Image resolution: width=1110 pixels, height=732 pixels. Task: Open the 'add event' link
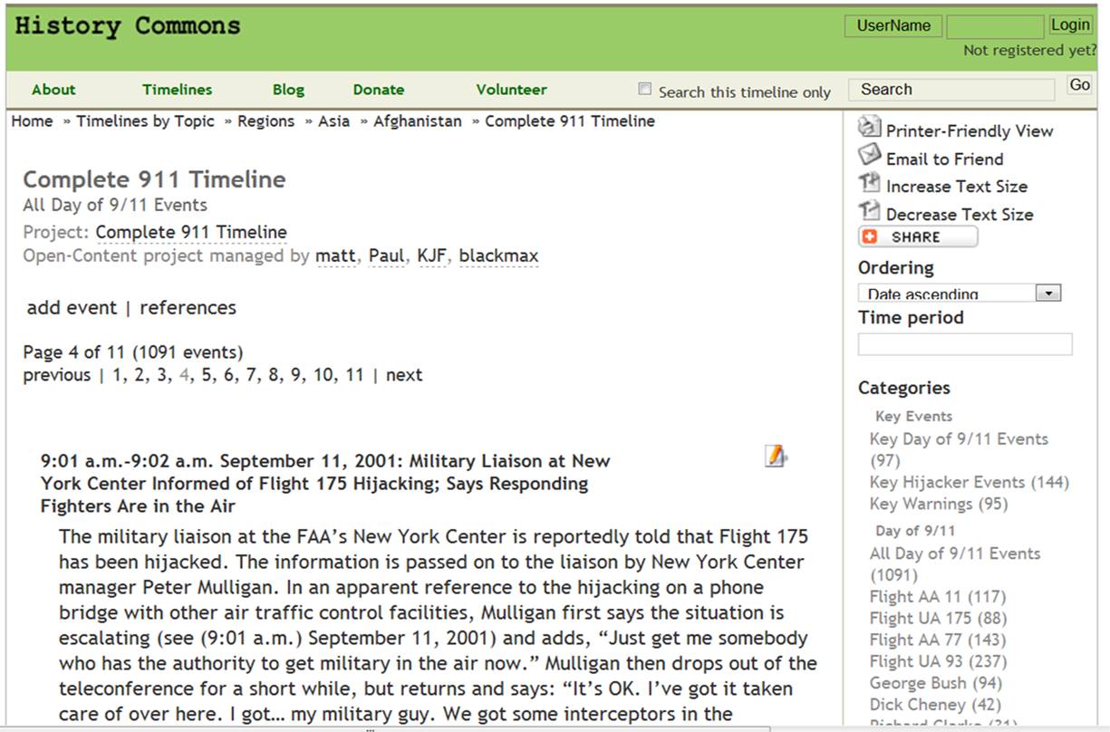(72, 308)
